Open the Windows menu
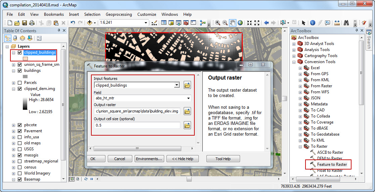The height and width of the screenshot is (192, 375). pyautogui.click(x=170, y=14)
